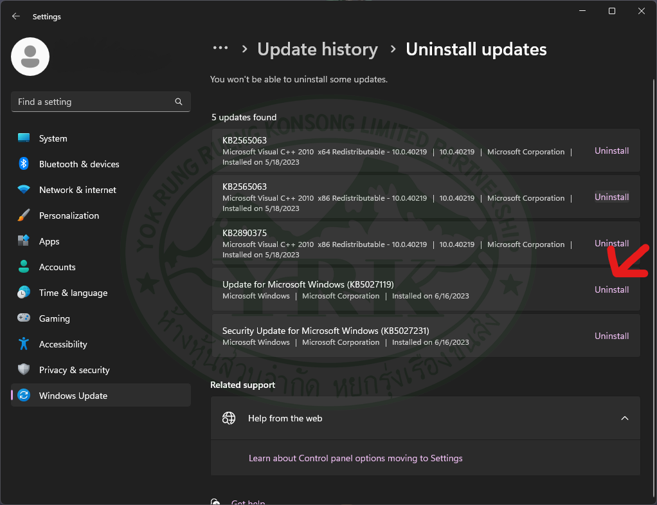Open Bluetooth & devices settings
The width and height of the screenshot is (657, 505).
click(x=100, y=164)
